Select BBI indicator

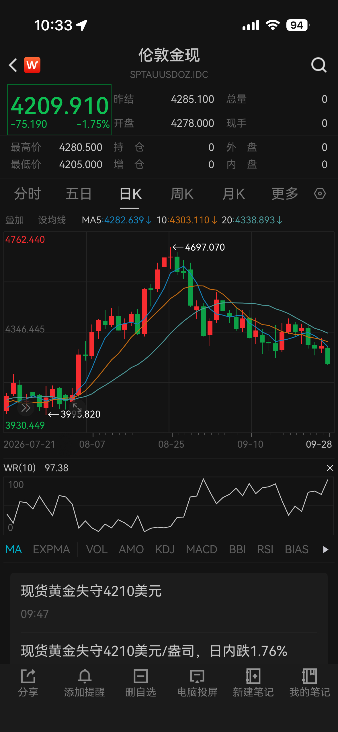point(237,549)
